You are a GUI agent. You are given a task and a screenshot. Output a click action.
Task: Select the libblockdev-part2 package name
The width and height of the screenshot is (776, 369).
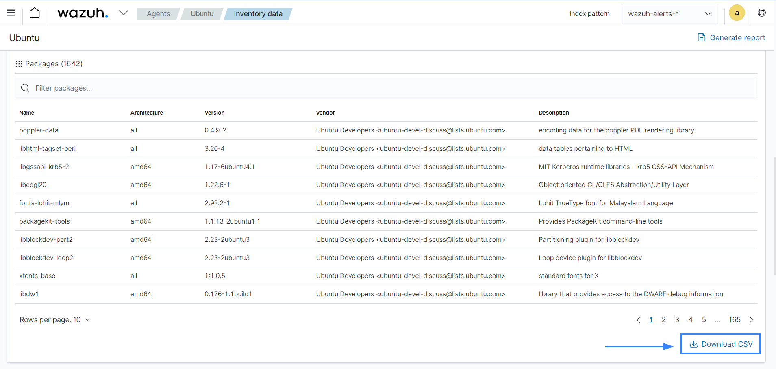(46, 240)
